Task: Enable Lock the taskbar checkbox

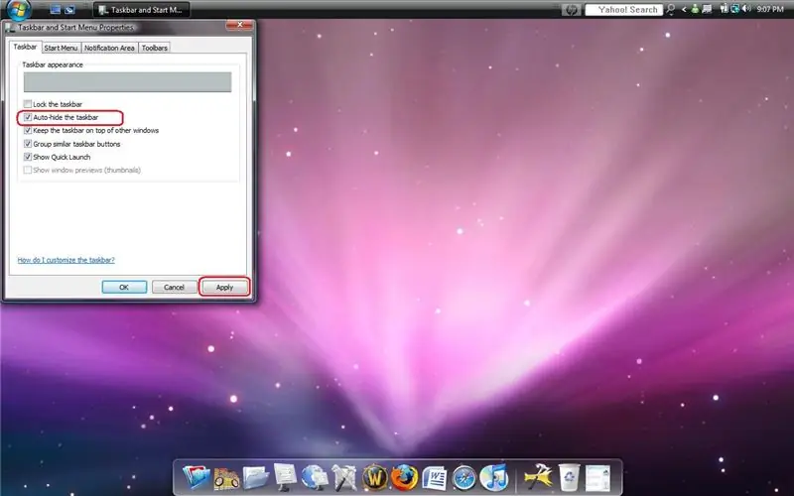Action: click(28, 104)
